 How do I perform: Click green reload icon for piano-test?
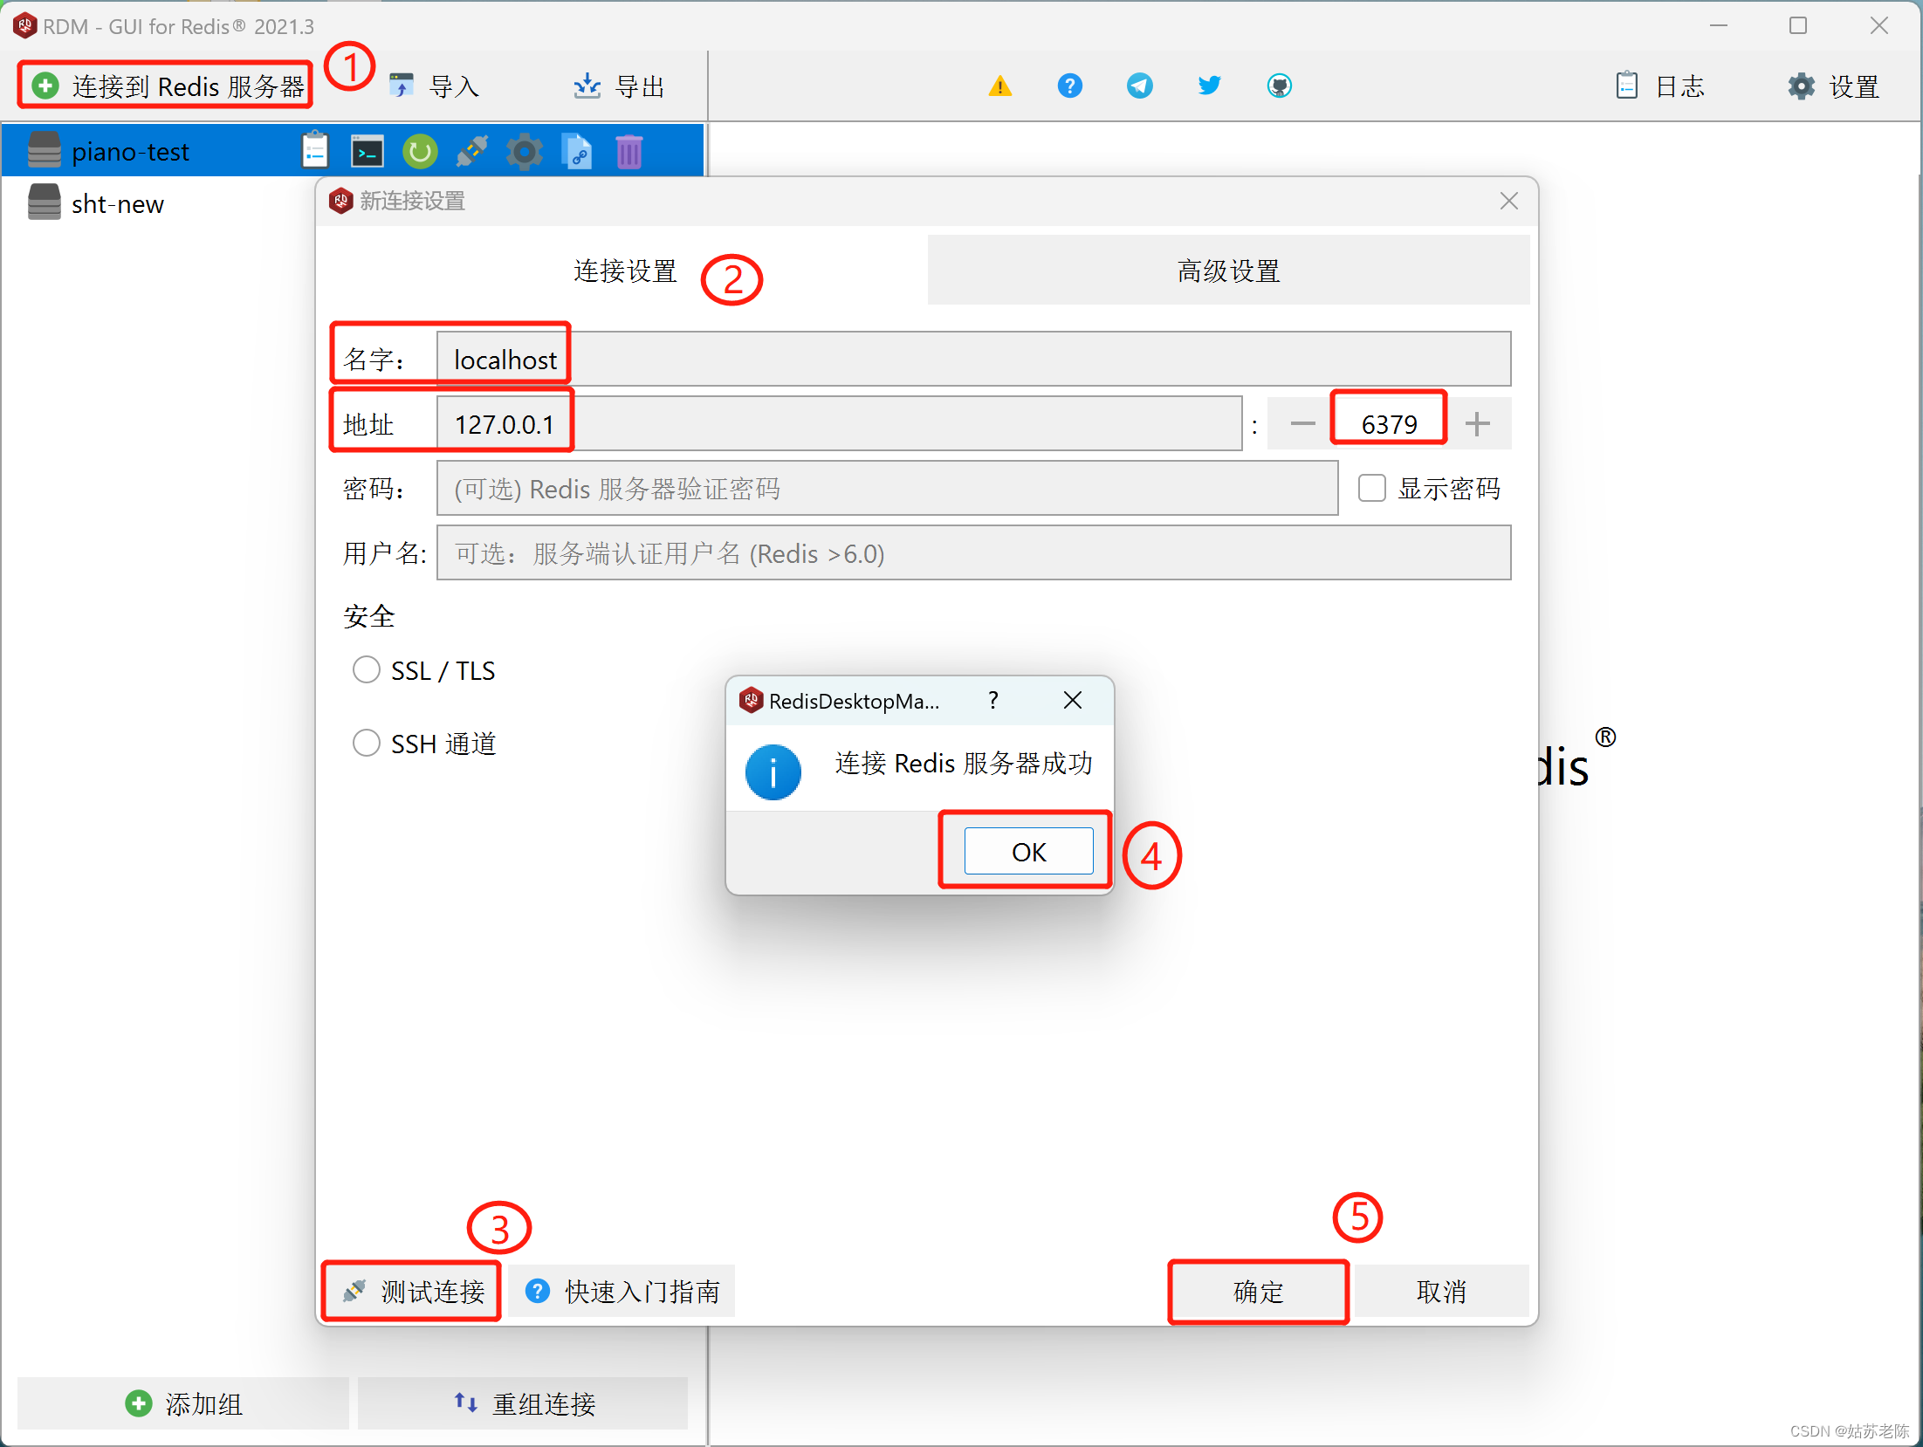pyautogui.click(x=420, y=151)
